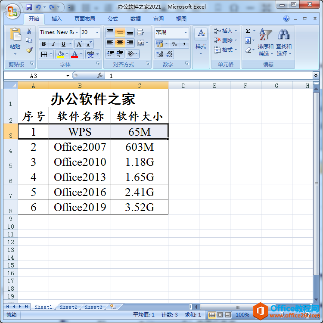Viewport: 323px width, 323px height.
Task: Switch to the 公式 ribbon tab
Action: pos(113,19)
